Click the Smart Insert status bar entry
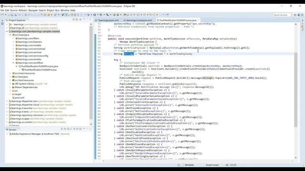This screenshot has height=171, width=305. click(212, 165)
